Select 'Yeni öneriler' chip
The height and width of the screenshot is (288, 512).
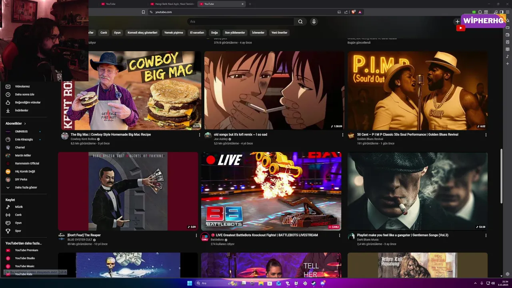279,33
